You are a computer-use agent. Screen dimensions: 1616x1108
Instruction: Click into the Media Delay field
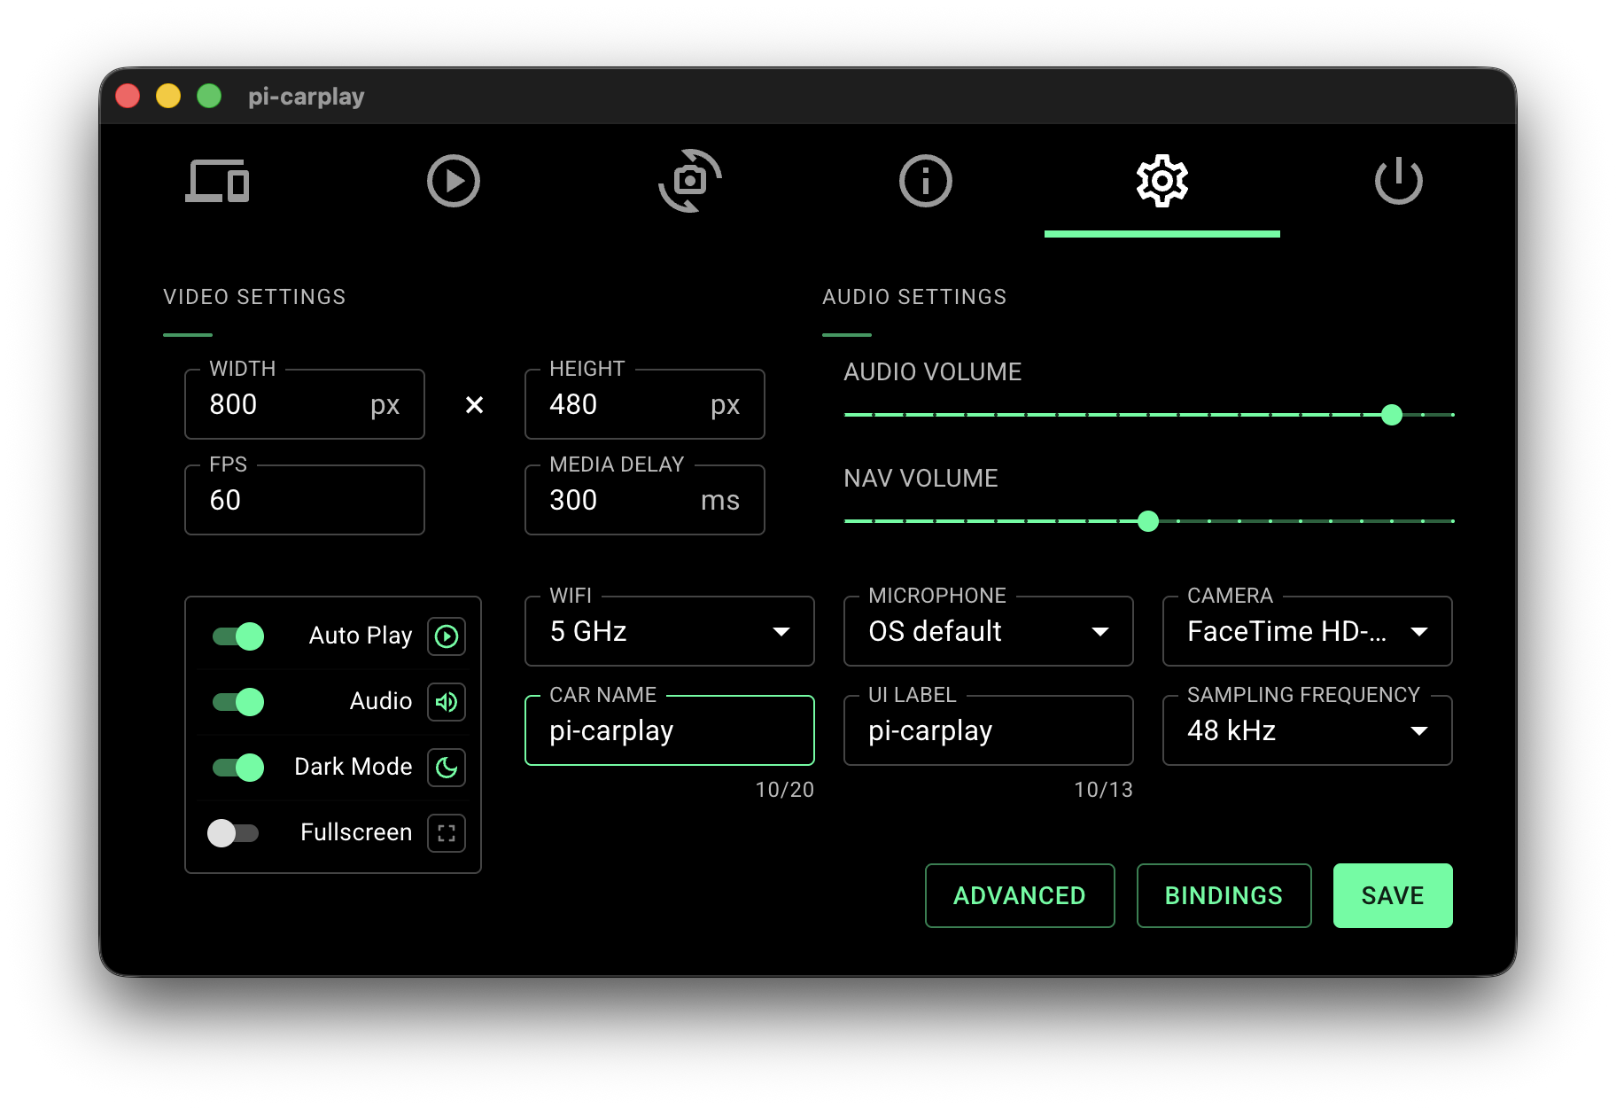(620, 501)
